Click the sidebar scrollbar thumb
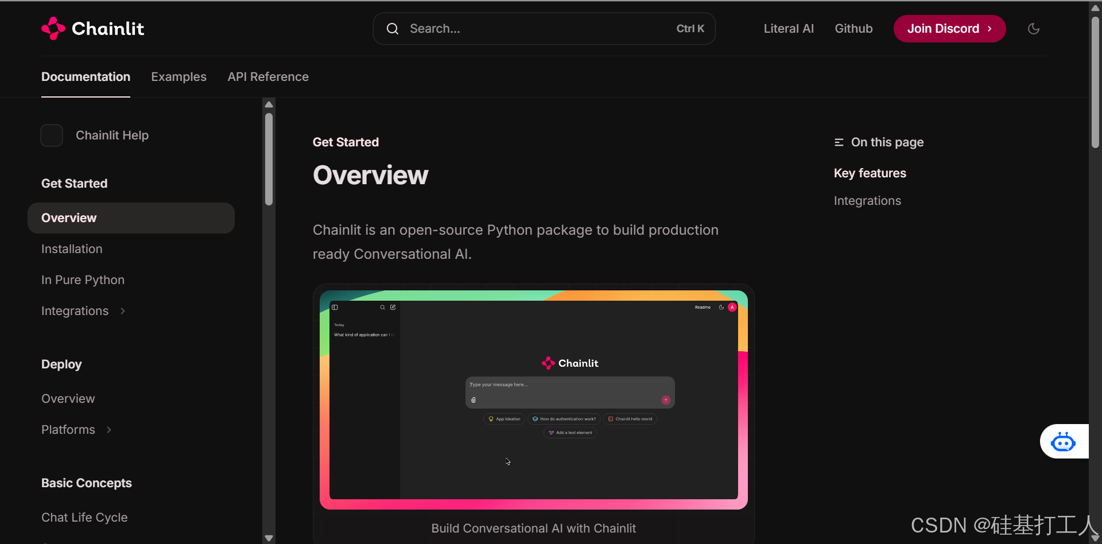Screen dimensions: 1102x544 coord(269,159)
